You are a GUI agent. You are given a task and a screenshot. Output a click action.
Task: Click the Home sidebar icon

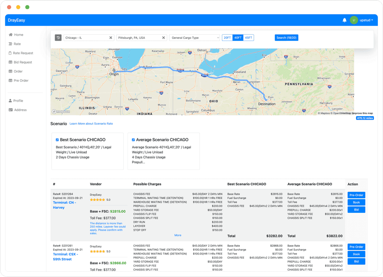point(10,35)
